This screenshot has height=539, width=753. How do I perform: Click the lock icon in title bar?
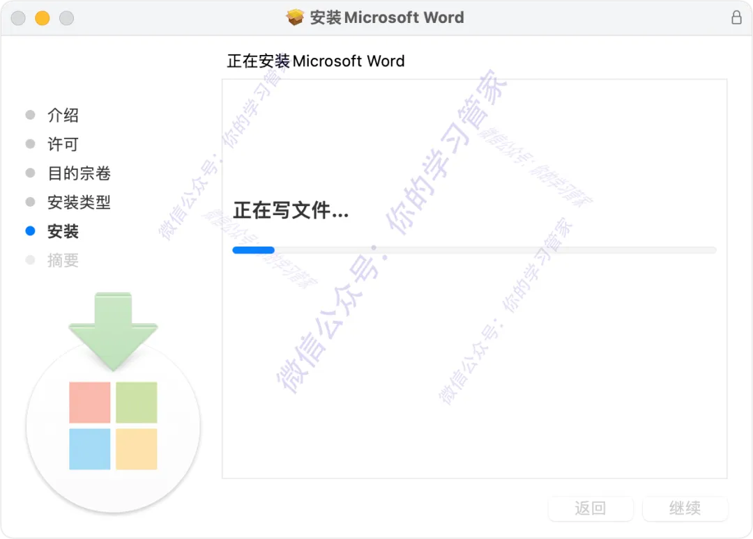pyautogui.click(x=736, y=17)
